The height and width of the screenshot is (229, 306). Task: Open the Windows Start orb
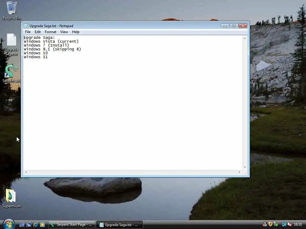click(9, 224)
